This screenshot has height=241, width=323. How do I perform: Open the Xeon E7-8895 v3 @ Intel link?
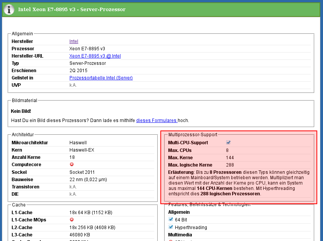click(95, 56)
